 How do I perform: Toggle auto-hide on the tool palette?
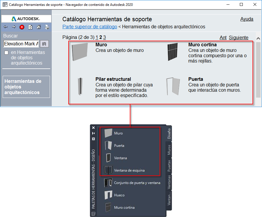click(x=93, y=133)
